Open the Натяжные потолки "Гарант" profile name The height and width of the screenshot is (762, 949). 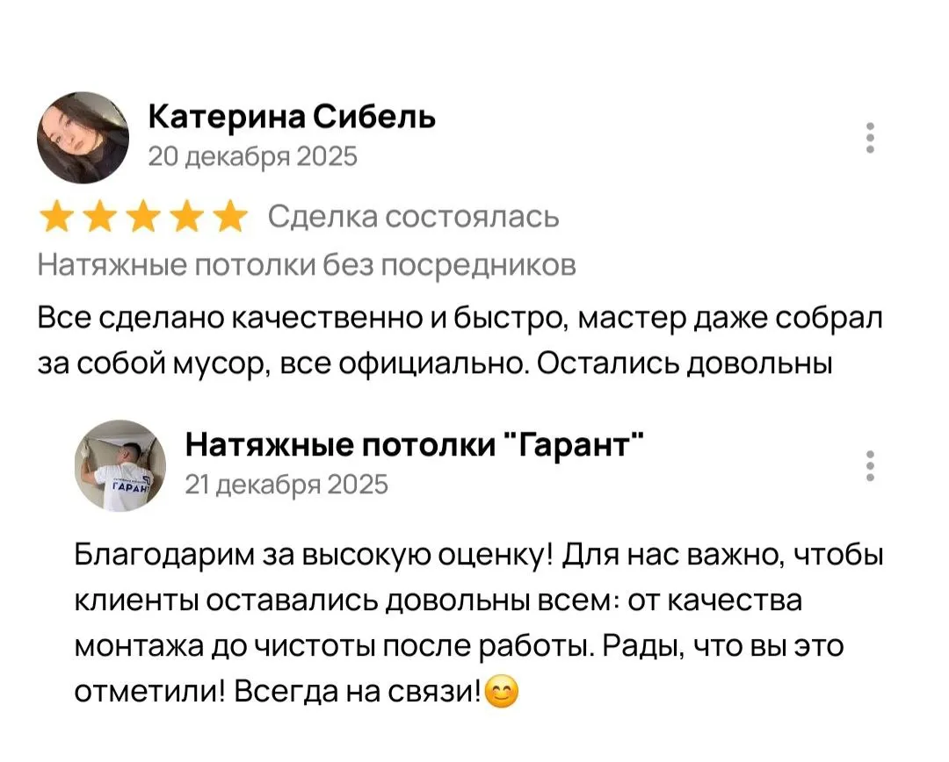[x=415, y=446]
